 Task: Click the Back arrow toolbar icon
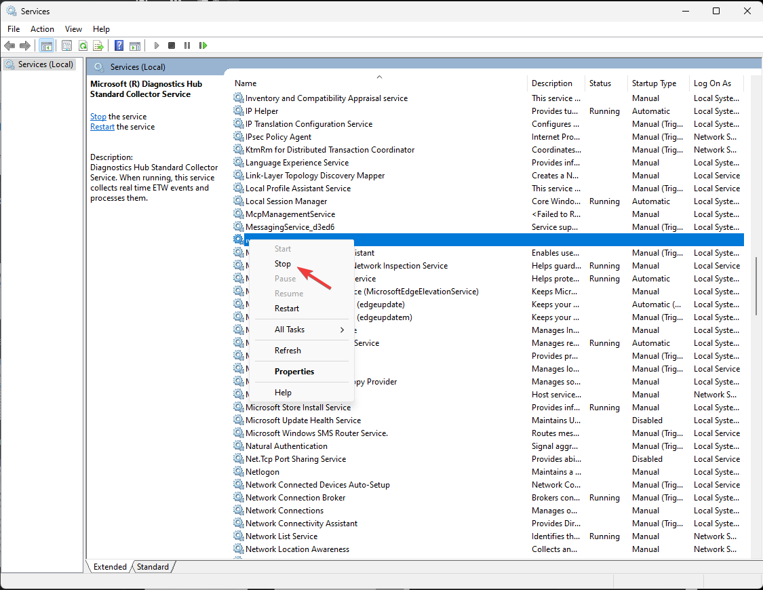(x=9, y=45)
